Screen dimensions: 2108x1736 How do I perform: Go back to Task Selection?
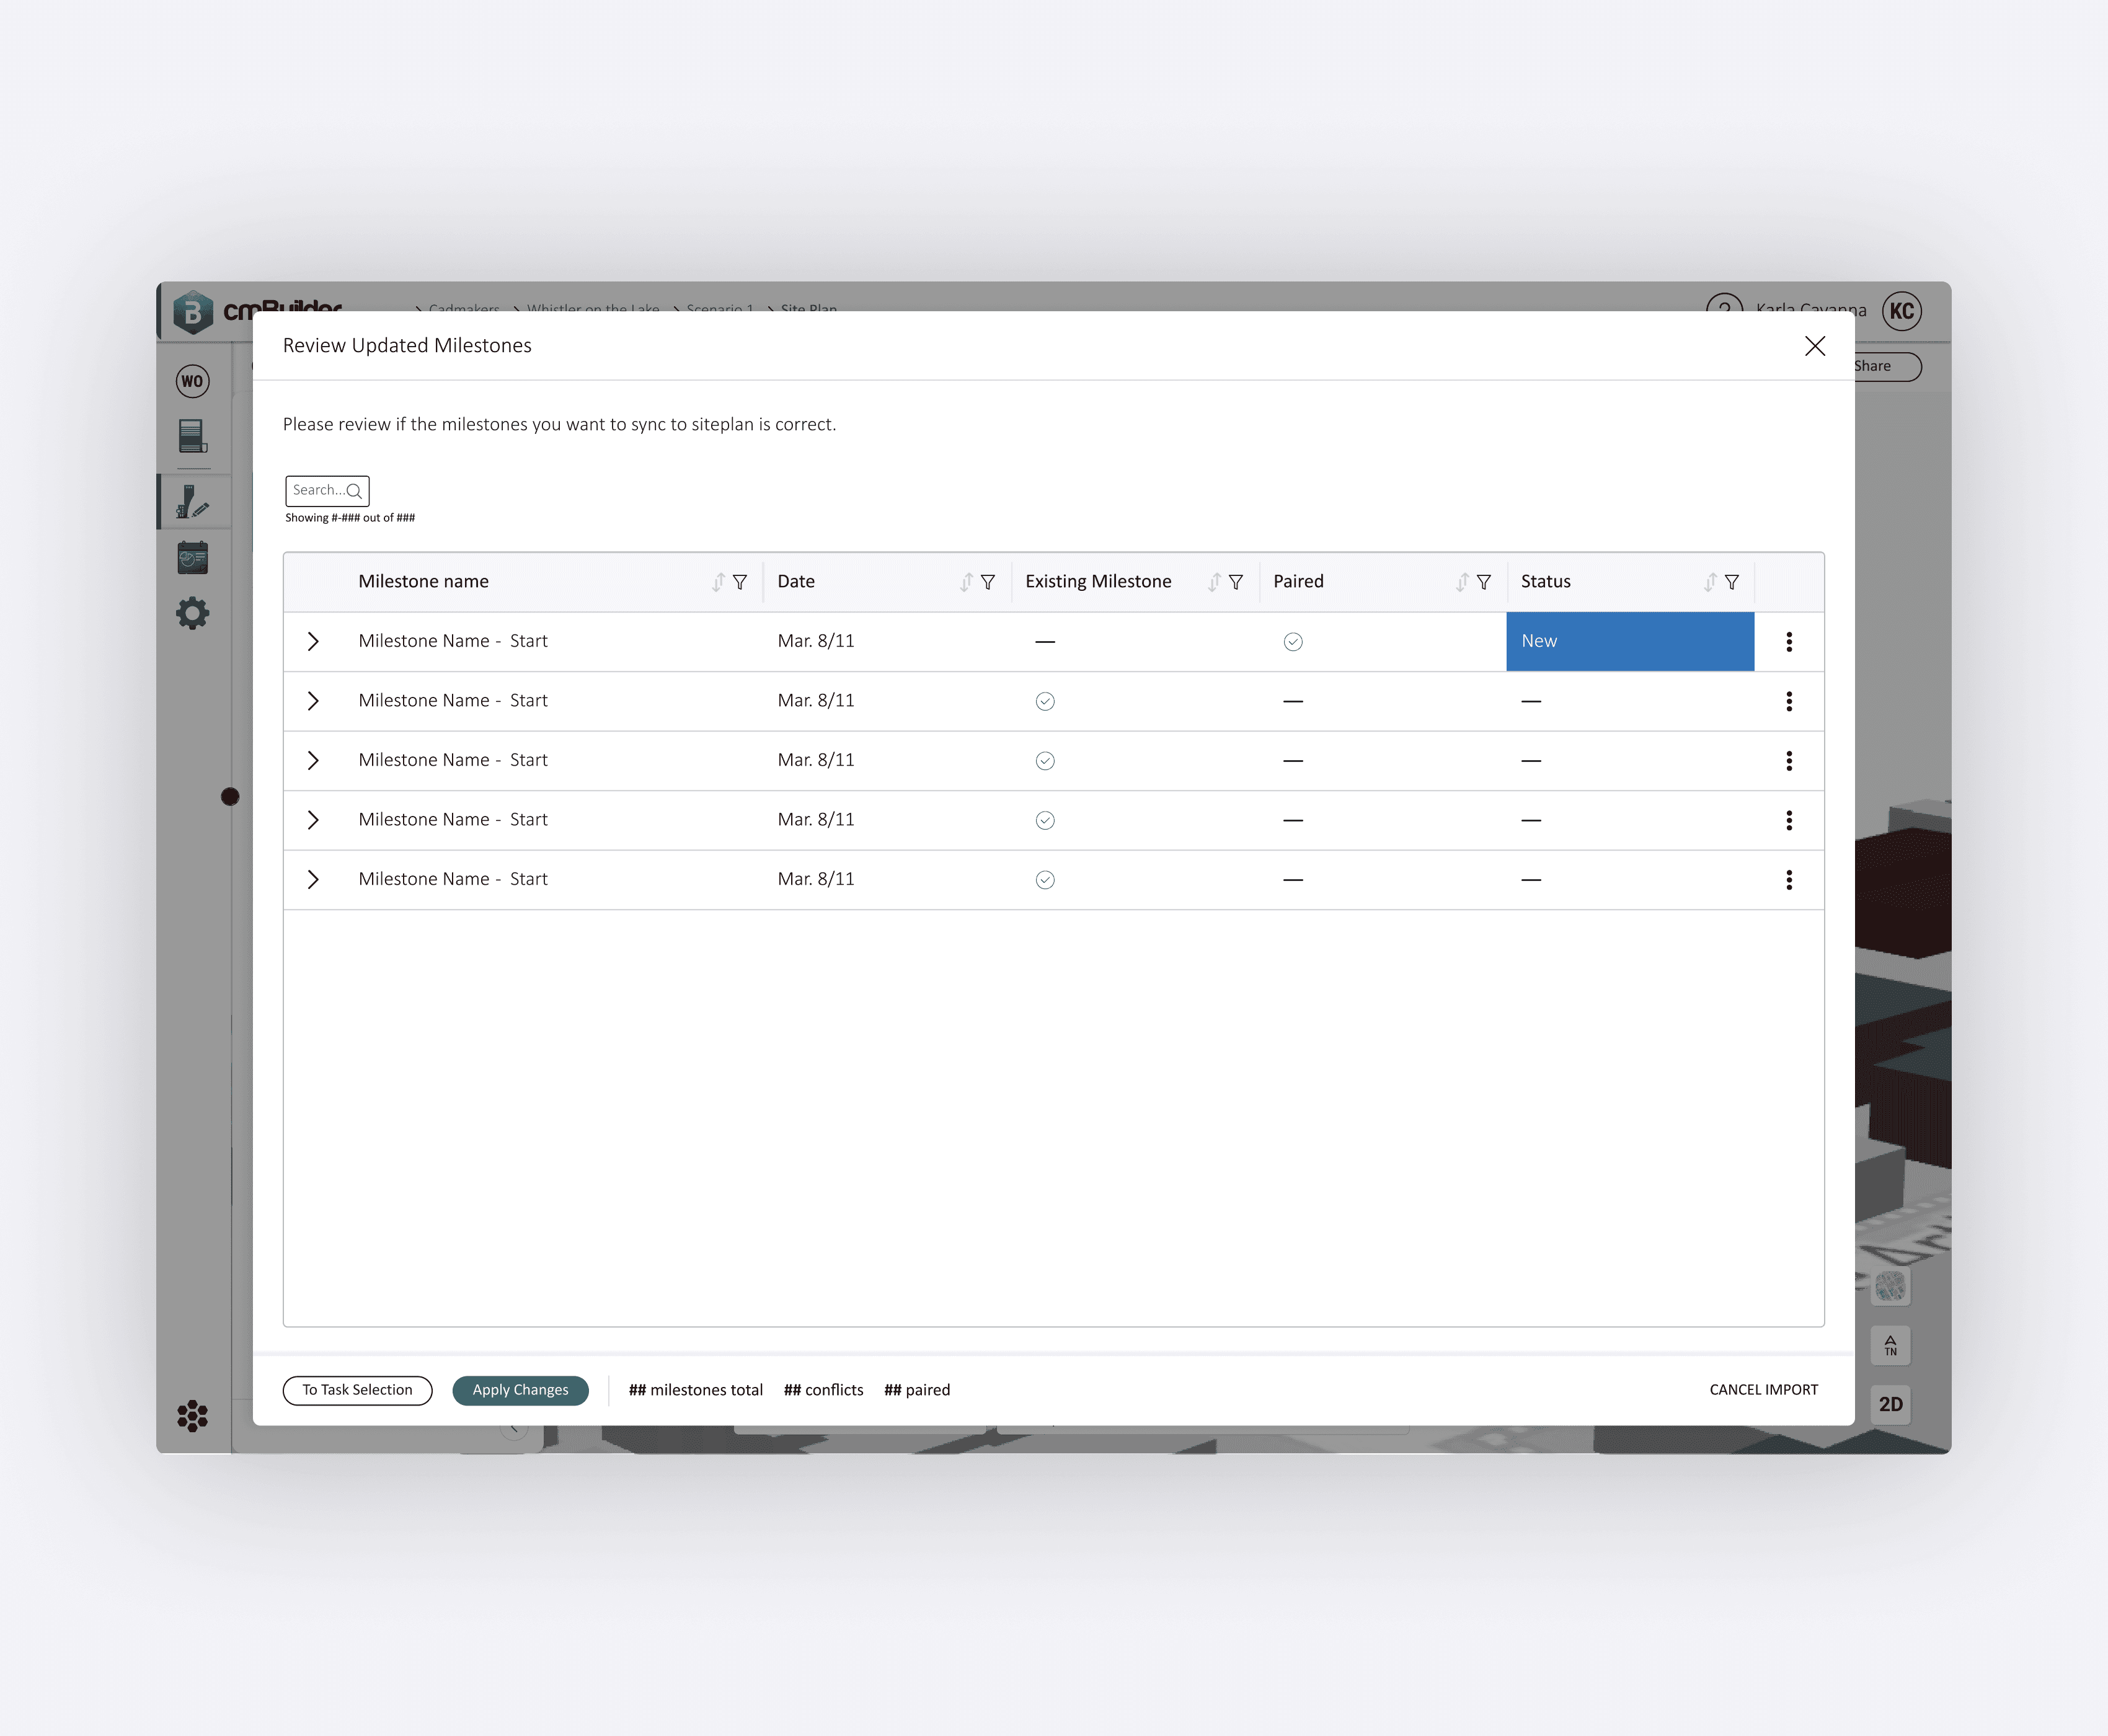[x=357, y=1390]
